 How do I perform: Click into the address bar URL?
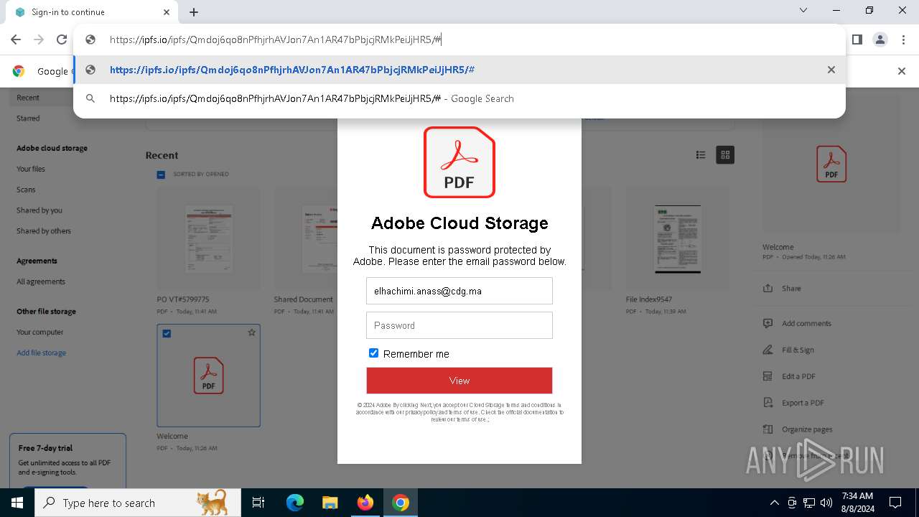276,39
